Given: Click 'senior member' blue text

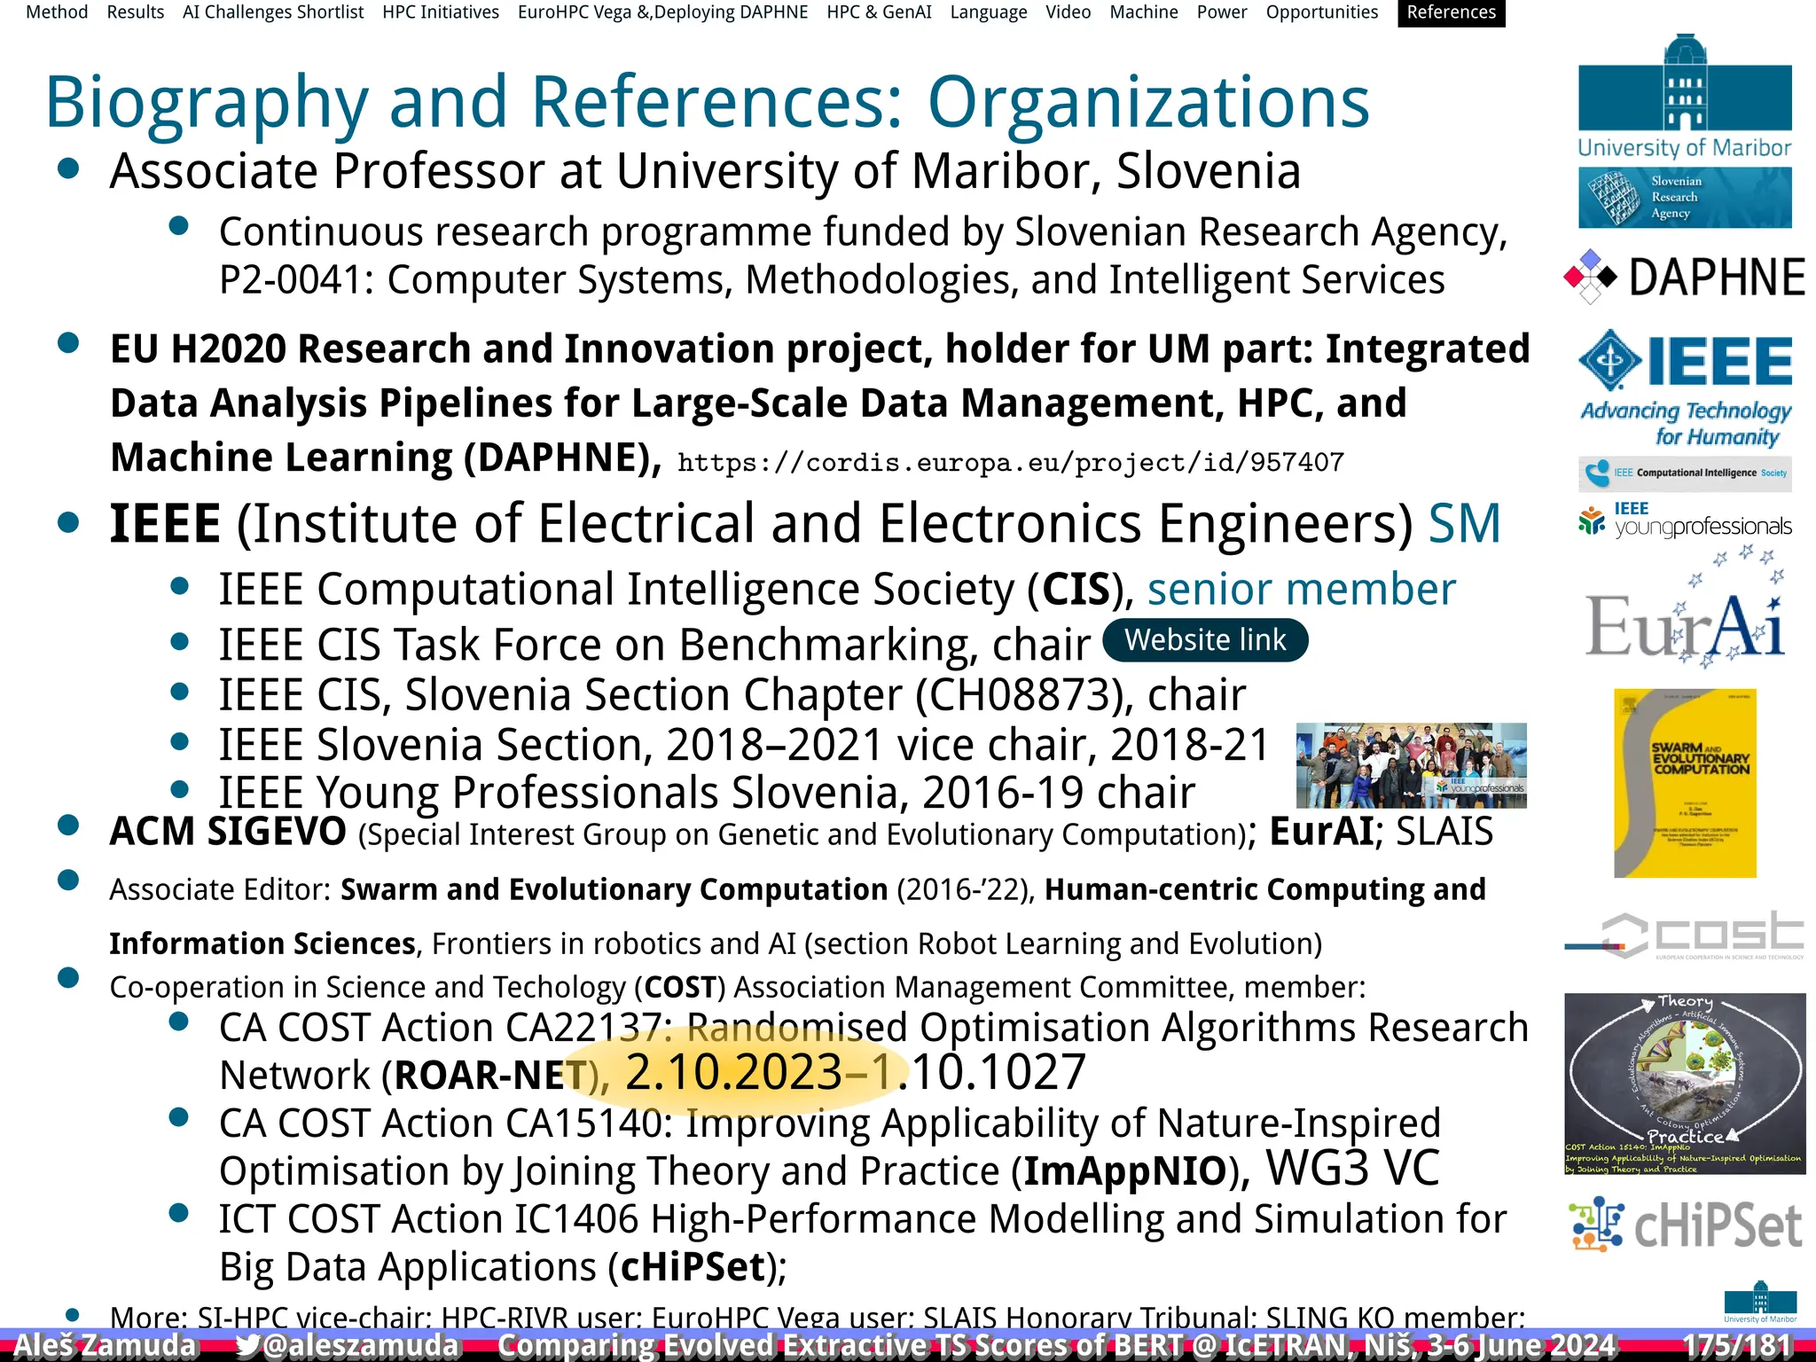Looking at the screenshot, I should click(1302, 589).
